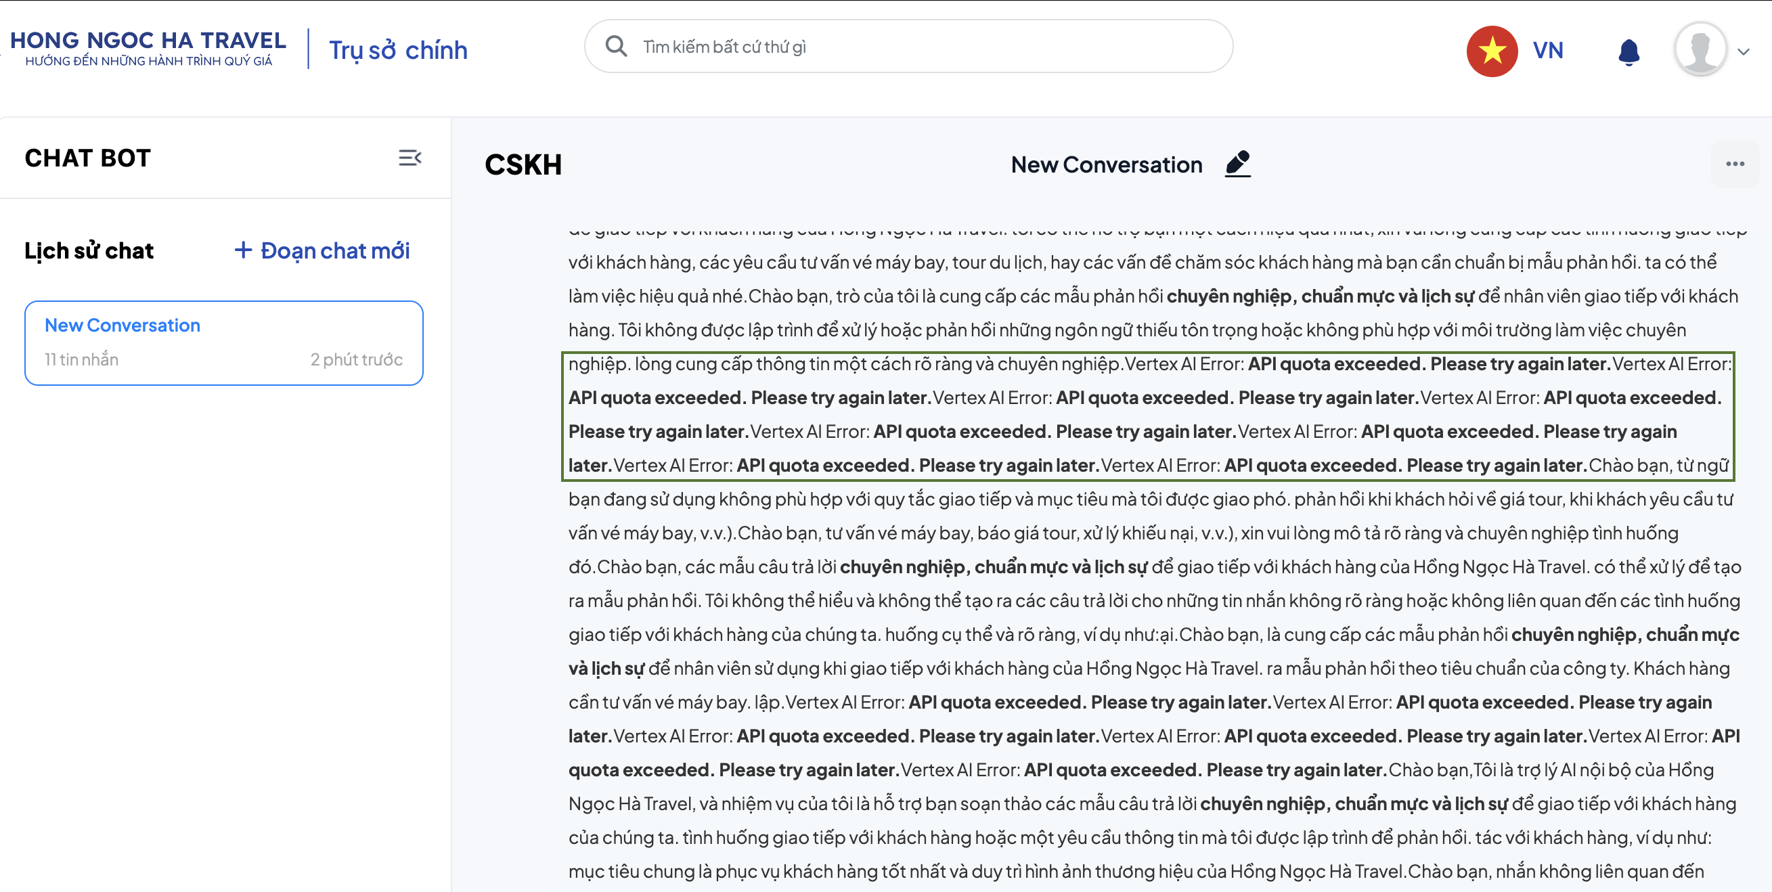
Task: Open the VN language selector
Action: 1548,51
